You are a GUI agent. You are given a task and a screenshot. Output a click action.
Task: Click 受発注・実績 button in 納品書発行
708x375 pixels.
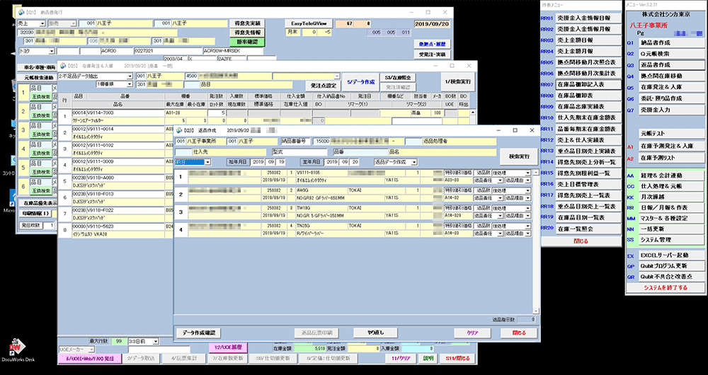coord(432,54)
